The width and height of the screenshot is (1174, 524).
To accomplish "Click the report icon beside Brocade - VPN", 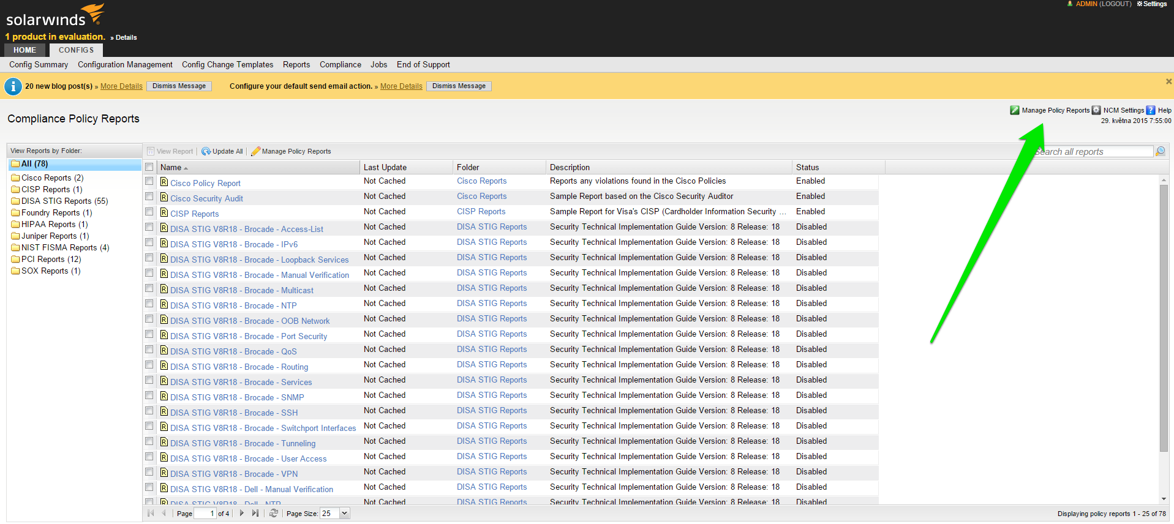I will [x=164, y=473].
